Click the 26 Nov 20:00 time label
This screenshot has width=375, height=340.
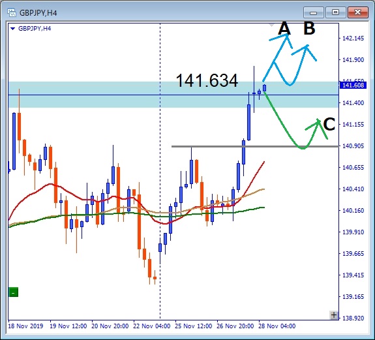[x=235, y=326]
